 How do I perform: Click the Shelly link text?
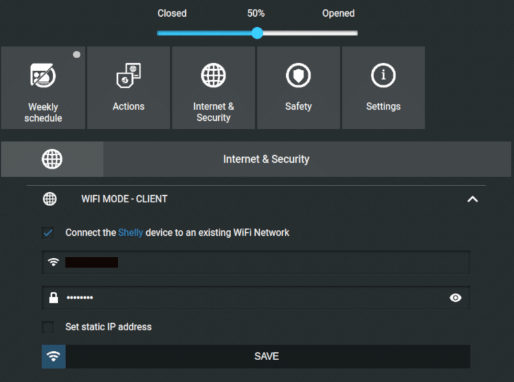[131, 233]
